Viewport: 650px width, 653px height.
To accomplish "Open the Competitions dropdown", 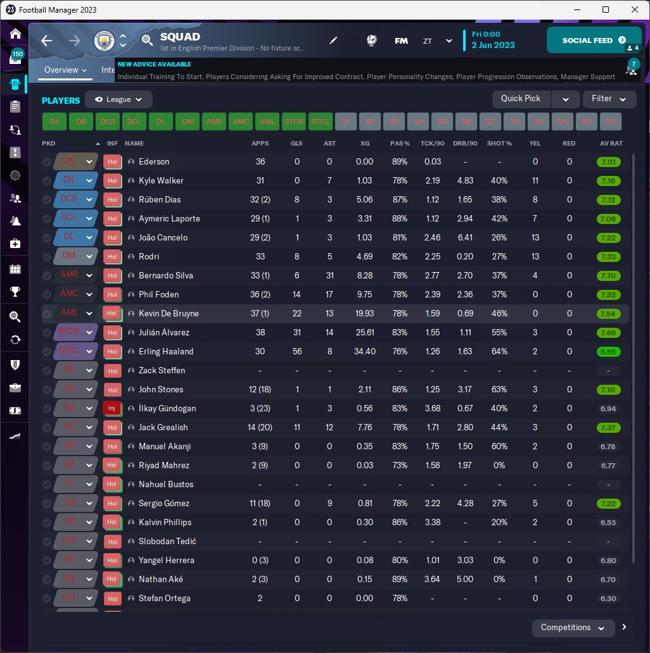I will tap(573, 628).
